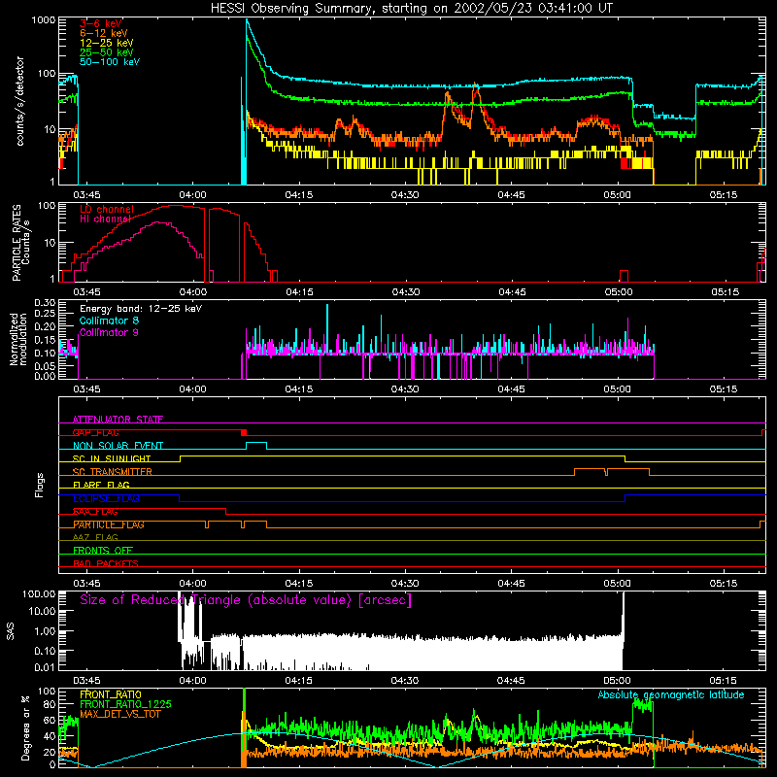Click the Flags axis label
Image resolution: width=777 pixels, height=777 pixels.
click(40, 485)
